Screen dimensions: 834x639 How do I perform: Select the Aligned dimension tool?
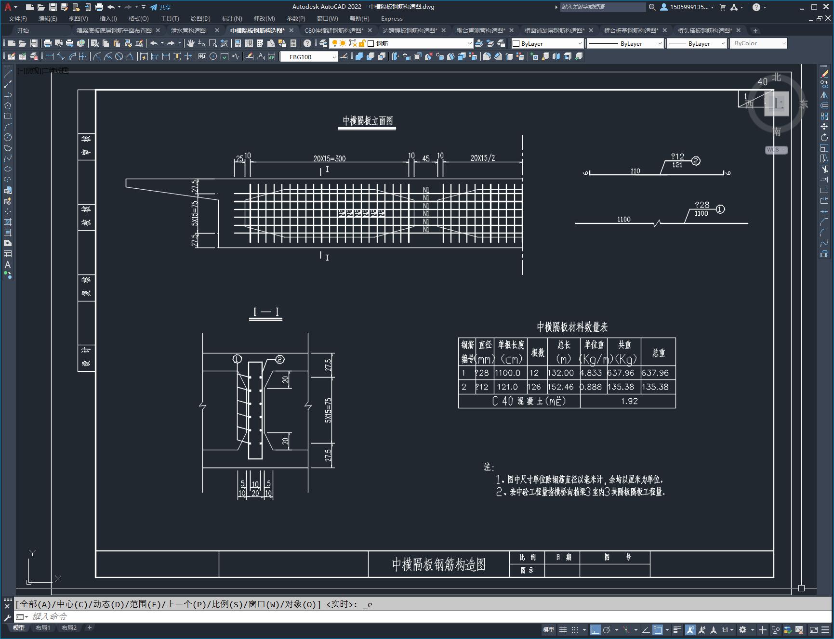point(60,56)
